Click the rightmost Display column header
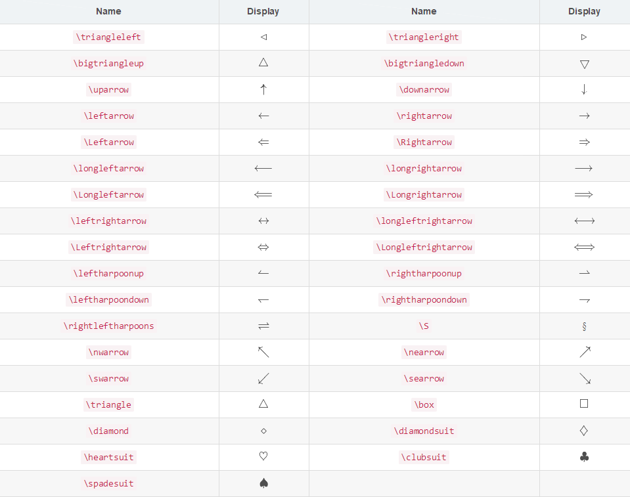Image resolution: width=630 pixels, height=497 pixels. tap(584, 11)
